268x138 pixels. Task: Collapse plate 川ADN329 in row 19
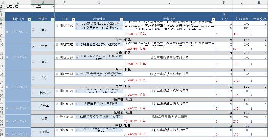click(x=57, y=91)
